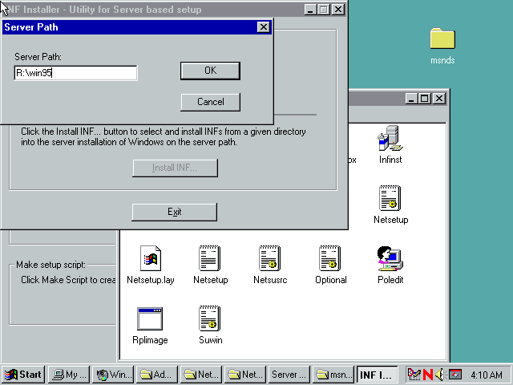Minimize the INF Installer window

click(310, 10)
